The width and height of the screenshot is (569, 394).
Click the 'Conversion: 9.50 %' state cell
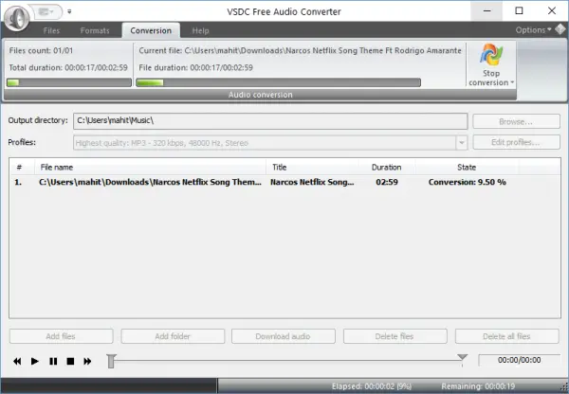click(467, 182)
